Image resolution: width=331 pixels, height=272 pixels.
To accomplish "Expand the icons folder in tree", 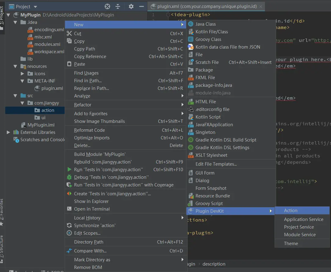I will (x=22, y=74).
